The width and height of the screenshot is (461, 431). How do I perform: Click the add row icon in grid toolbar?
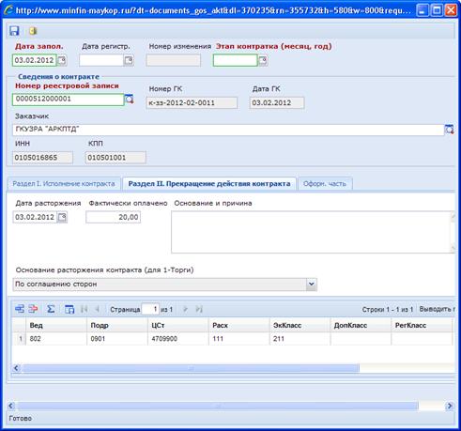pyautogui.click(x=20, y=309)
